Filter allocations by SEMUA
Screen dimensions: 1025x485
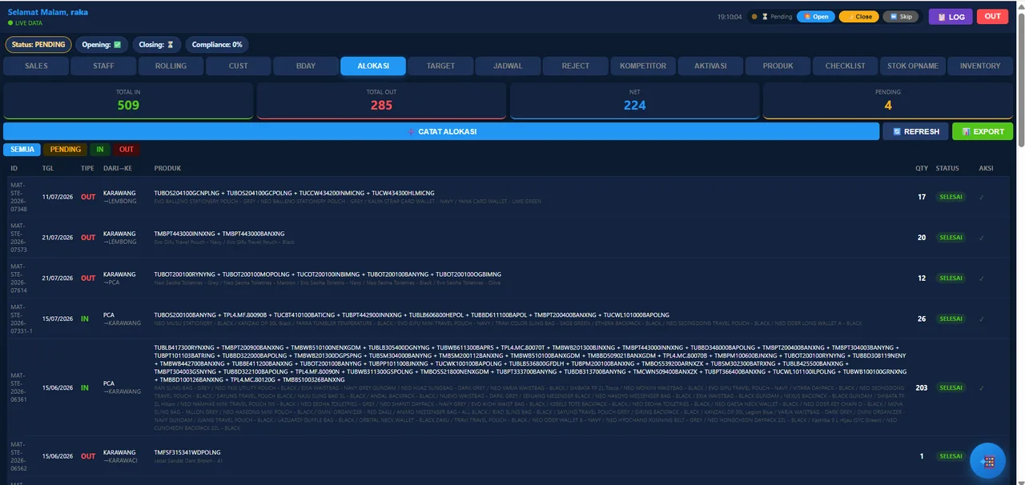point(22,150)
